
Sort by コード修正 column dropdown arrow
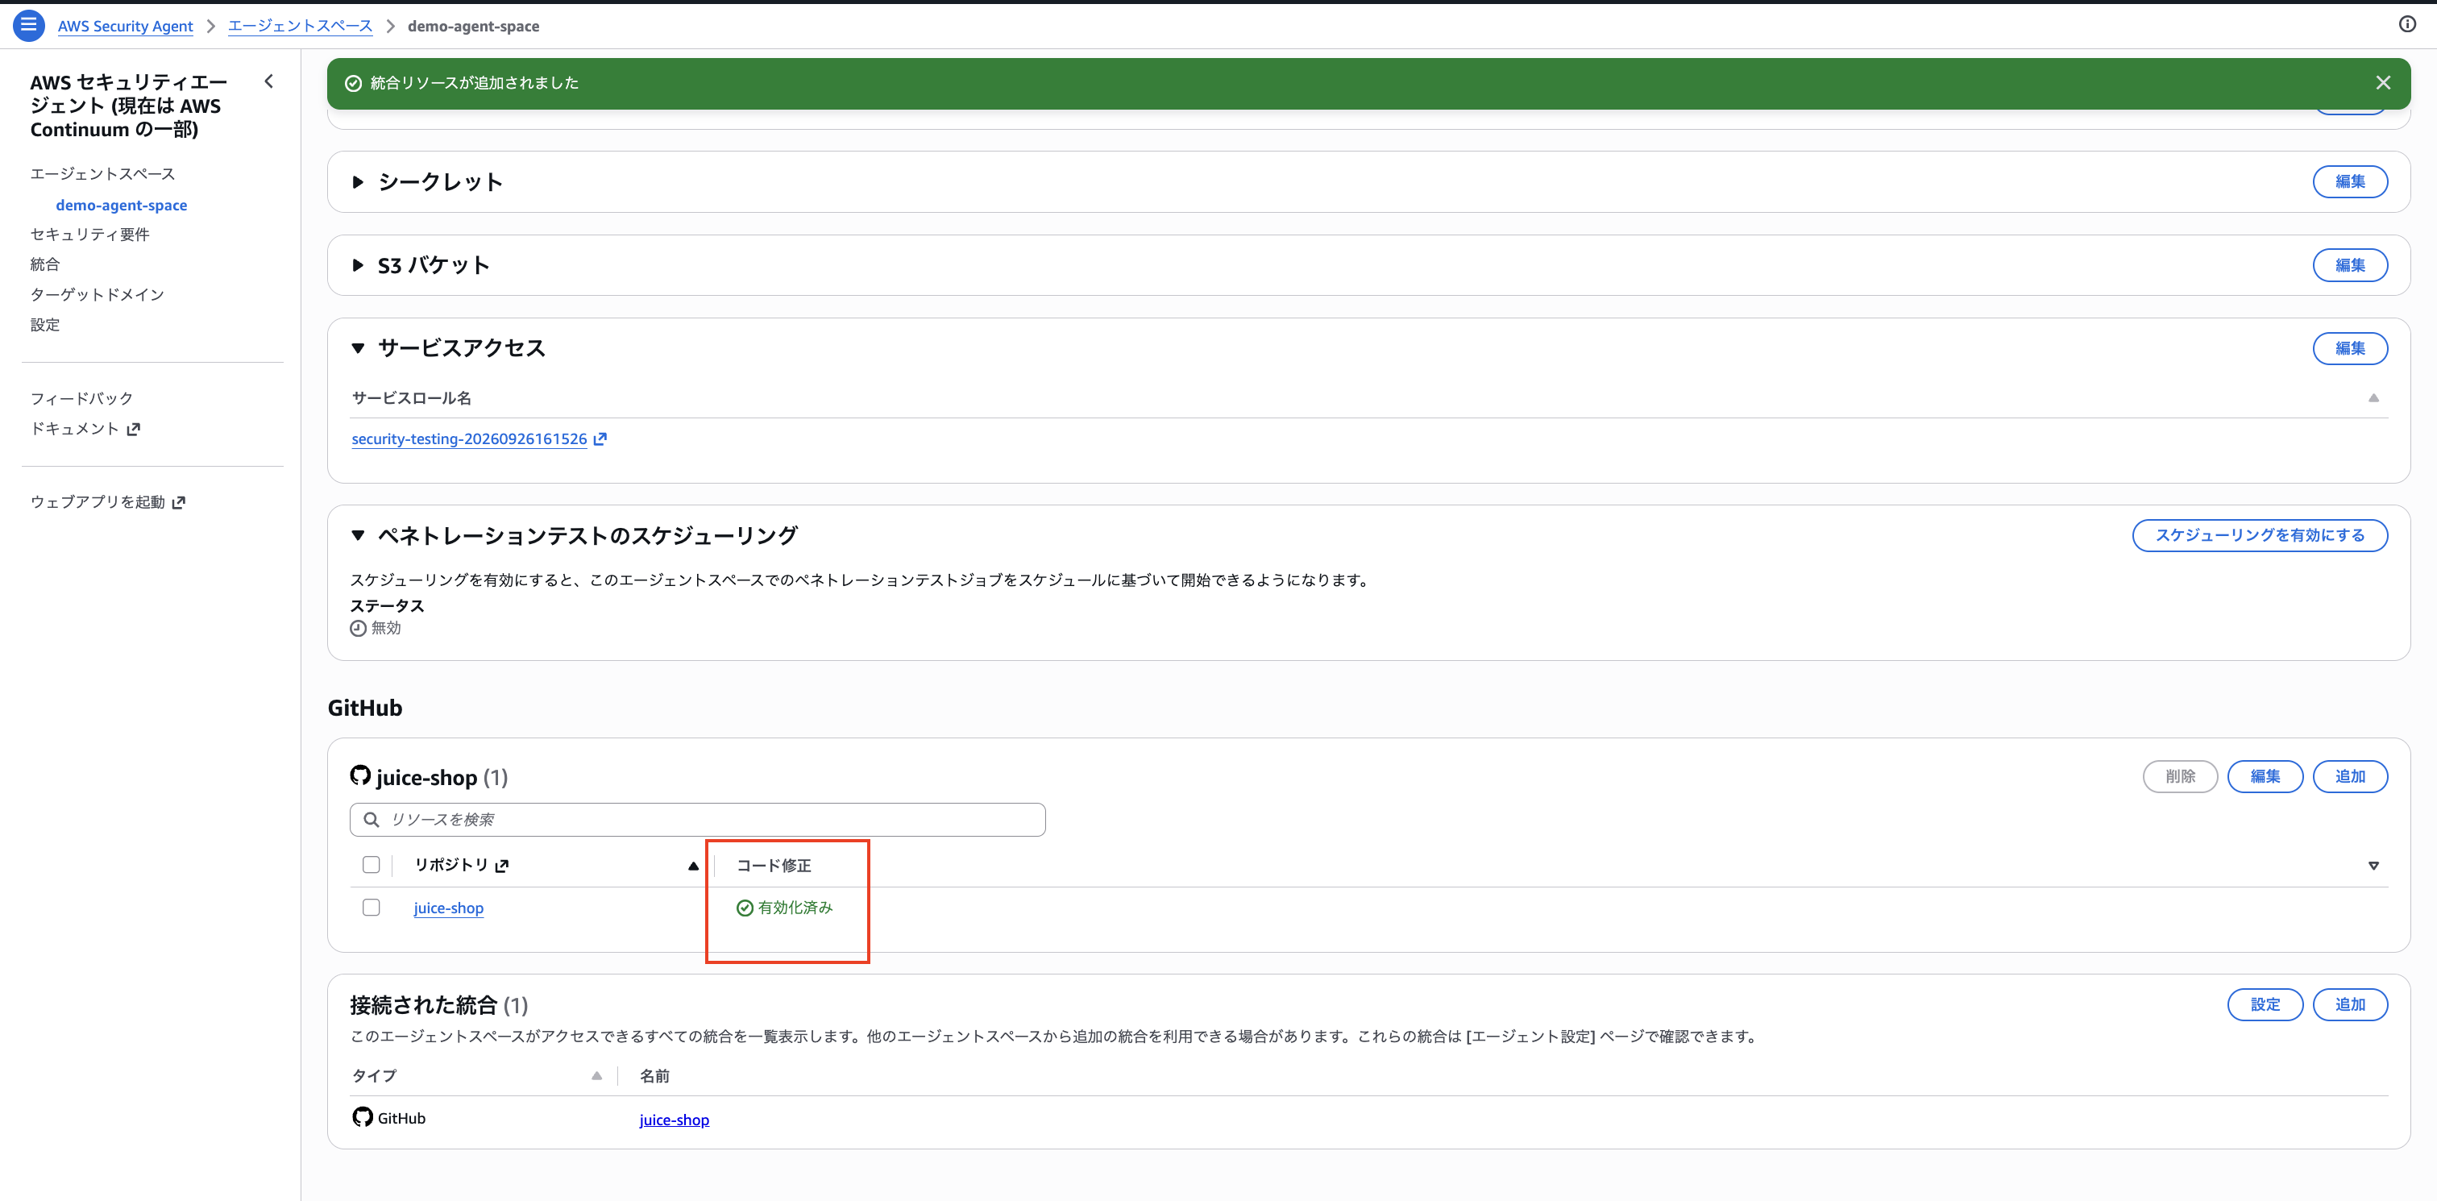pos(2373,866)
